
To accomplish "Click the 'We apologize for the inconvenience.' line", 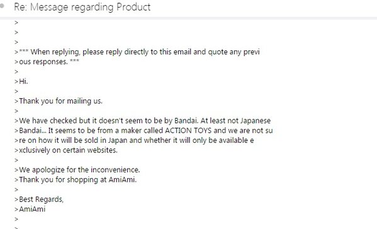I will [79, 170].
